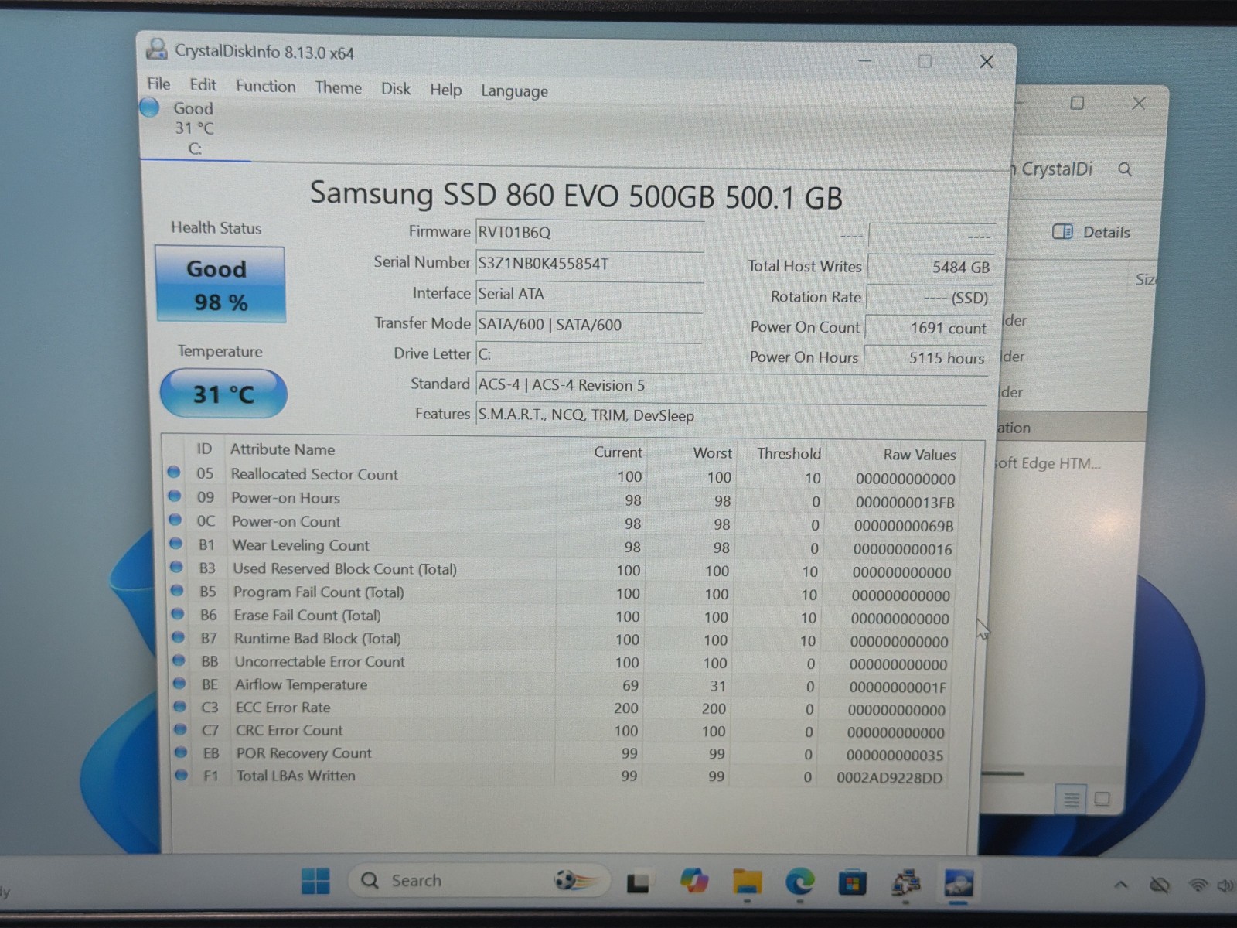
Task: Open the Function menu
Action: point(265,87)
